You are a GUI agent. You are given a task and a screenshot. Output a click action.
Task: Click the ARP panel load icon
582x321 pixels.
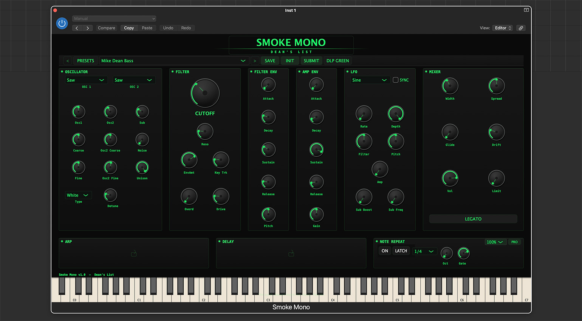point(134,253)
